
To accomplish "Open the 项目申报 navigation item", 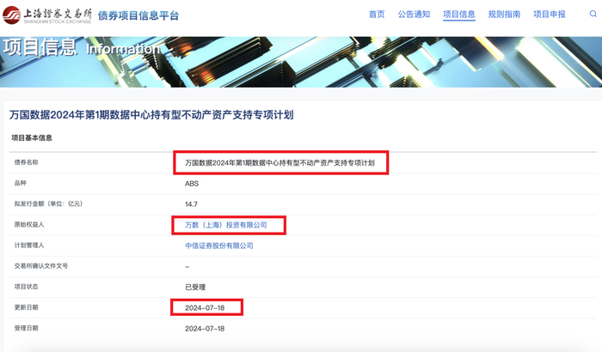I will (550, 15).
